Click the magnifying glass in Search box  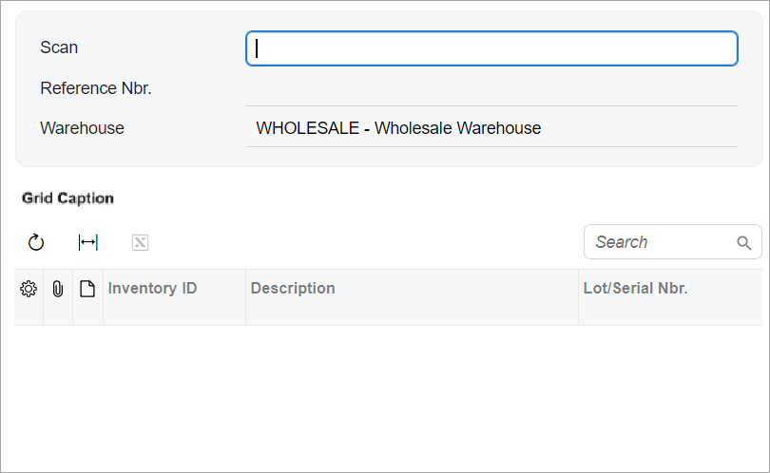[744, 242]
